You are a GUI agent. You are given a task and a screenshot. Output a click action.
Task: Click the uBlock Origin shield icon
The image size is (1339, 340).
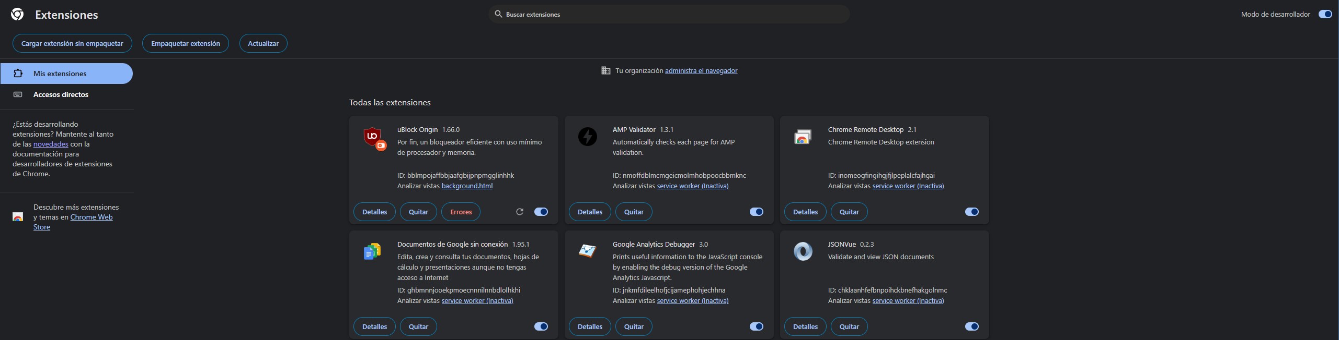[x=373, y=138]
